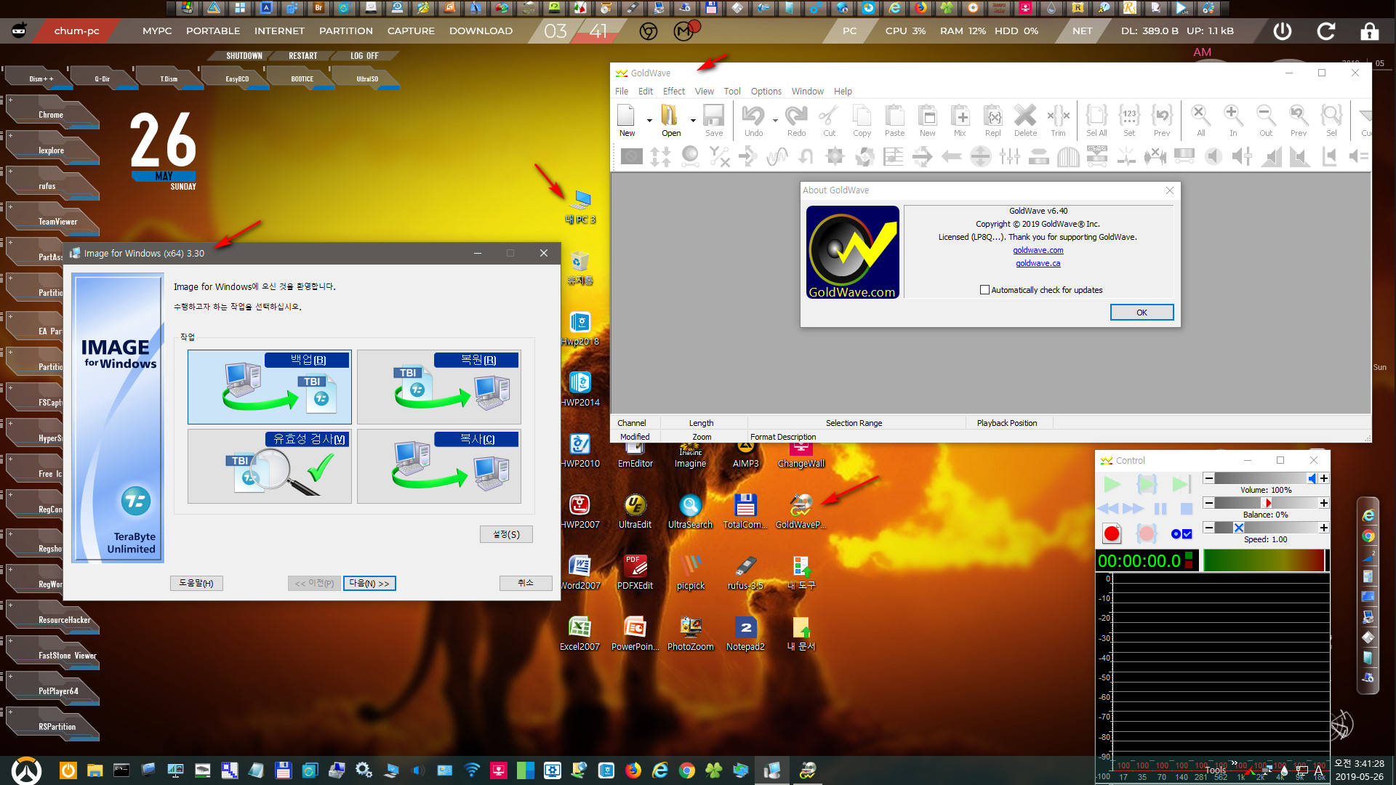
Task: Open the goldwave.com link
Action: click(1038, 250)
